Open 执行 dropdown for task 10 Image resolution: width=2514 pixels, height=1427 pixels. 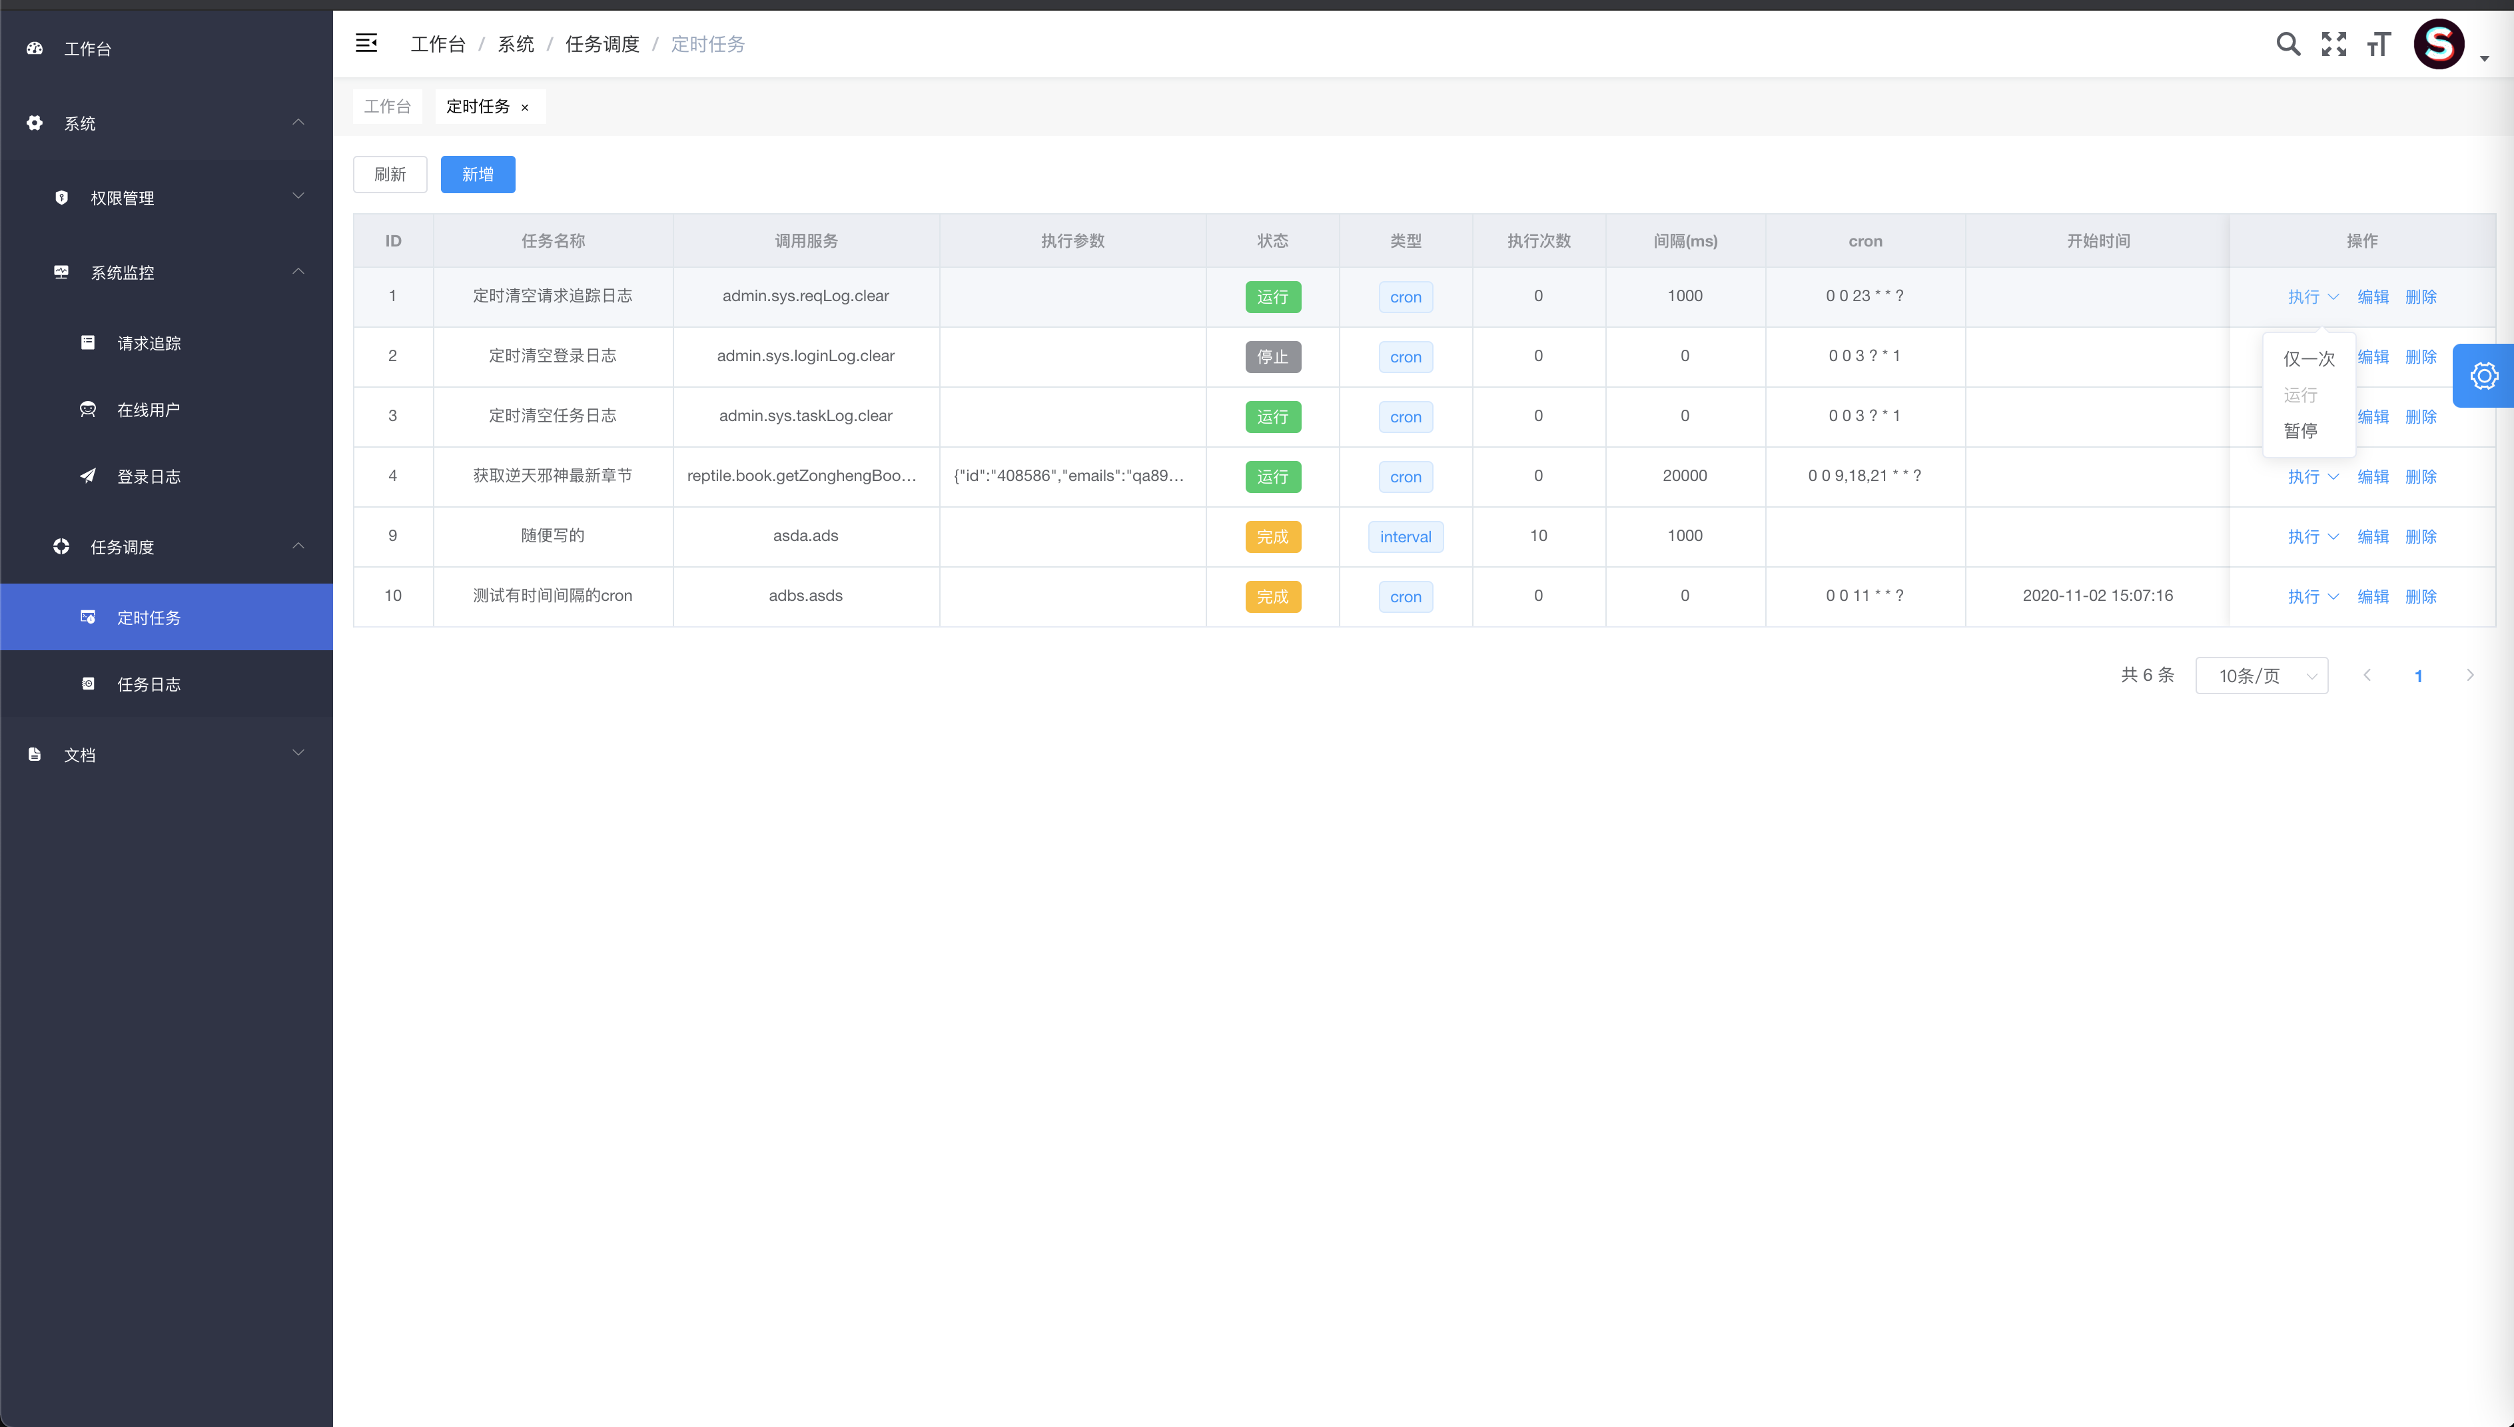tap(2312, 596)
